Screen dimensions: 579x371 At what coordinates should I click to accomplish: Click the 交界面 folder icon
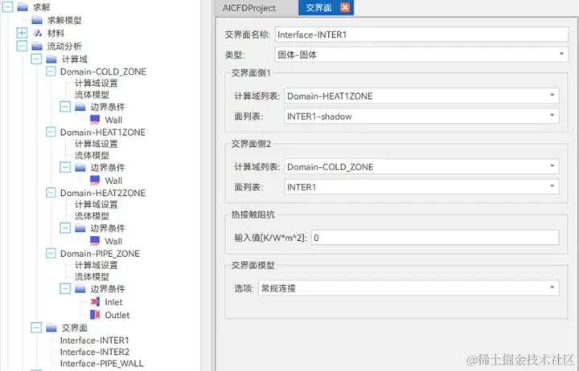coord(51,328)
